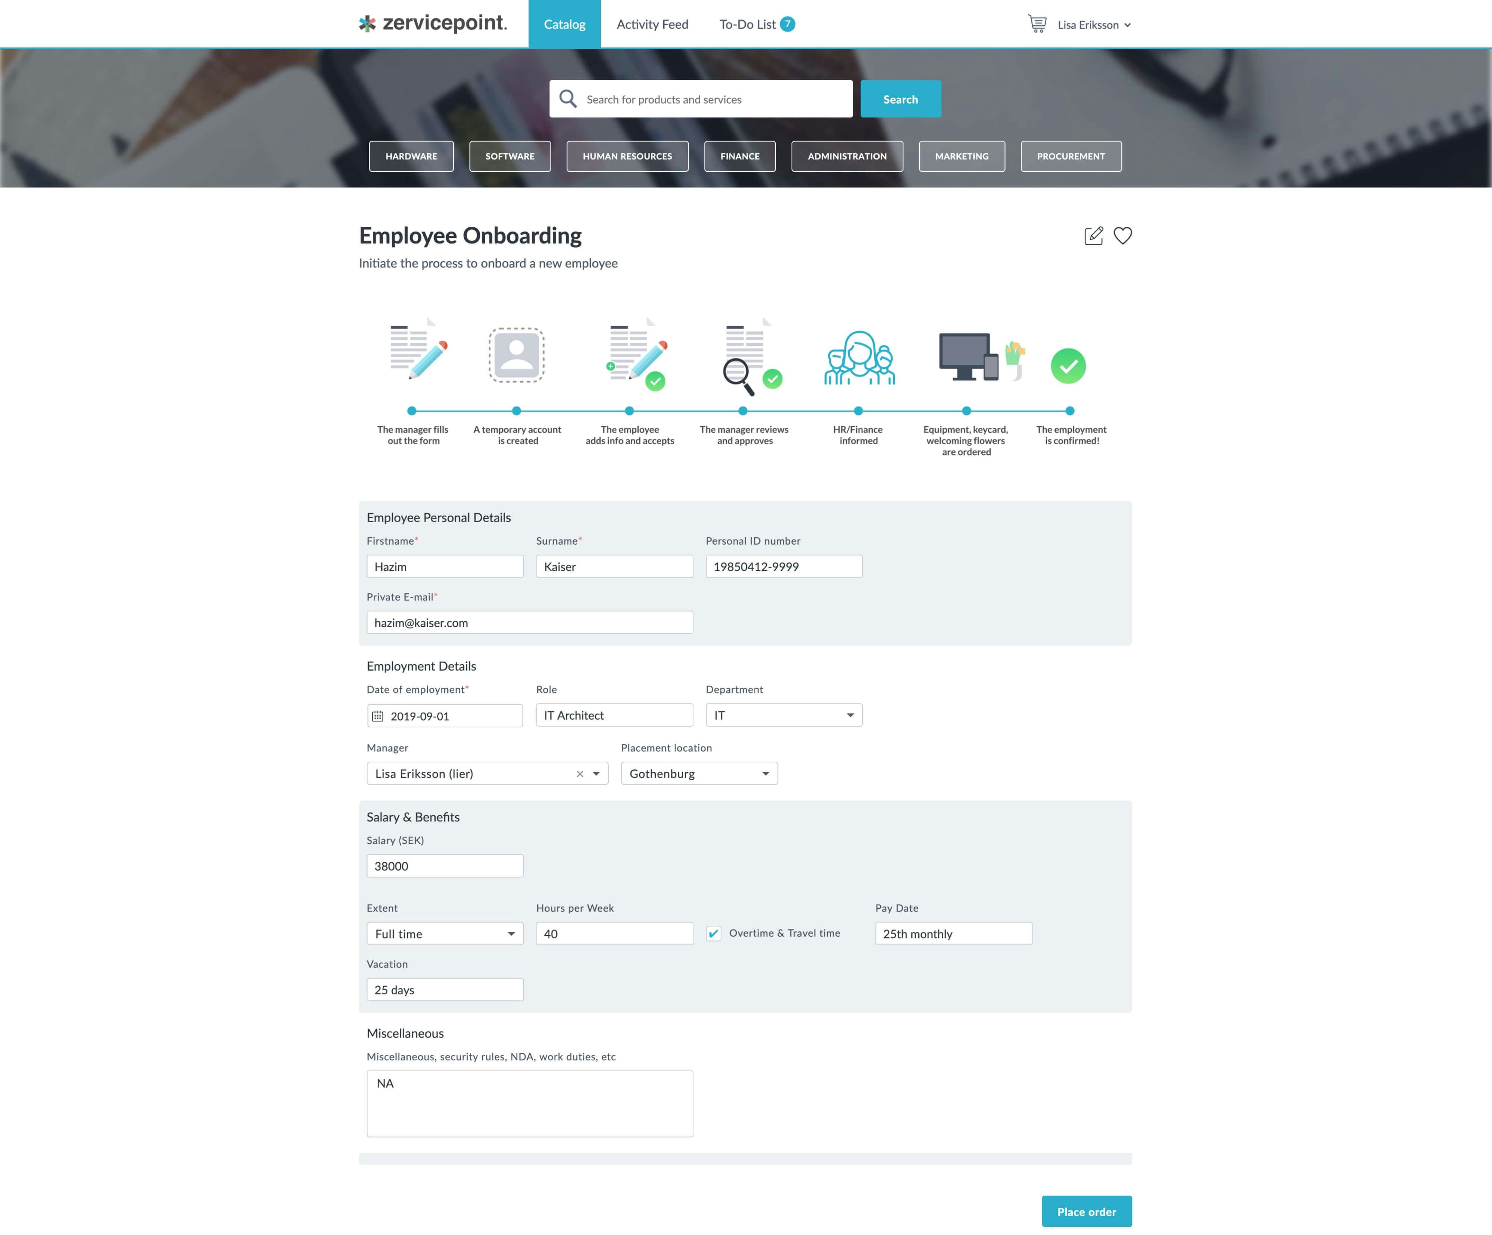
Task: Clear the Manager selection with X
Action: coord(580,774)
